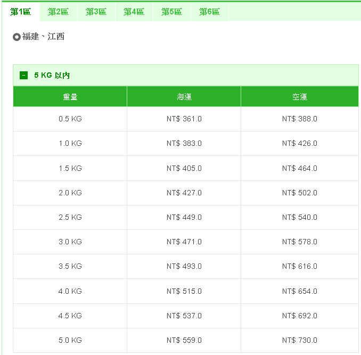Select the 5.0 KG weight cell
This screenshot has width=361, height=355.
(70, 340)
